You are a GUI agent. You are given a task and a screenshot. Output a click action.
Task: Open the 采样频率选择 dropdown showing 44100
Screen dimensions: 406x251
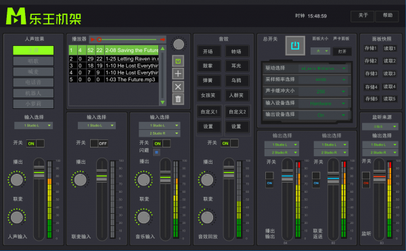coord(323,80)
